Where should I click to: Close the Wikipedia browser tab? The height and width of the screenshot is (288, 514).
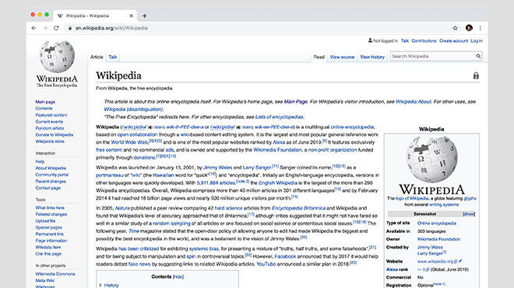coord(131,16)
